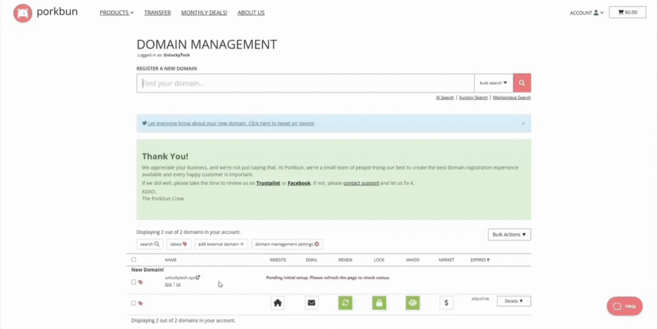Check the select-all domains checkbox in header
657x329 pixels.
point(133,260)
